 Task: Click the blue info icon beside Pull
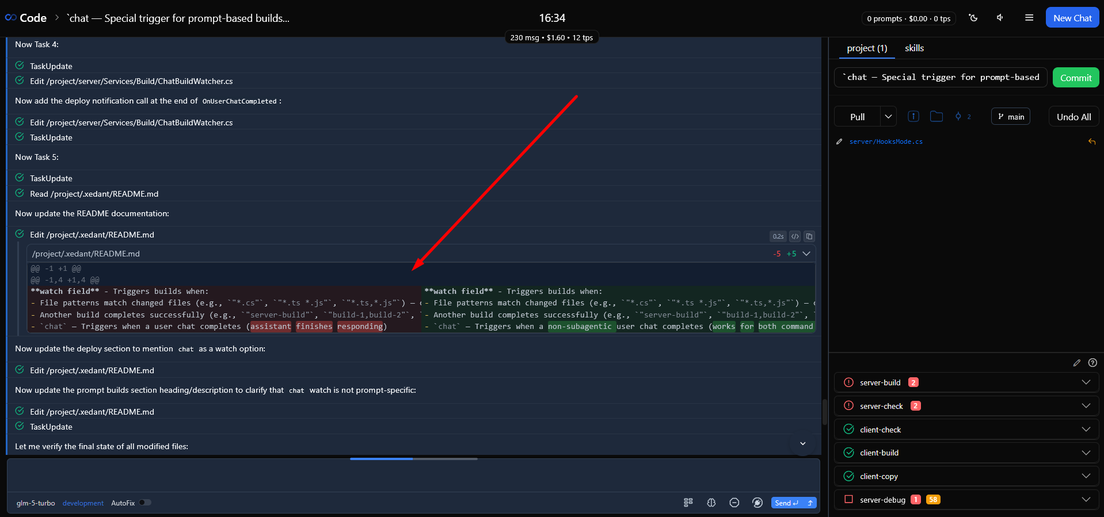pos(913,116)
